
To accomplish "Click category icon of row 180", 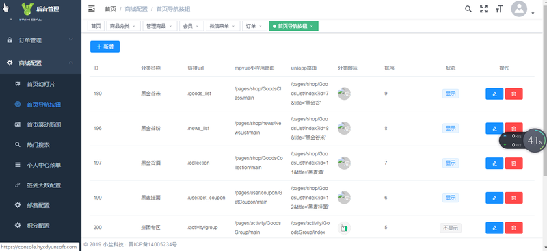I will (344, 94).
